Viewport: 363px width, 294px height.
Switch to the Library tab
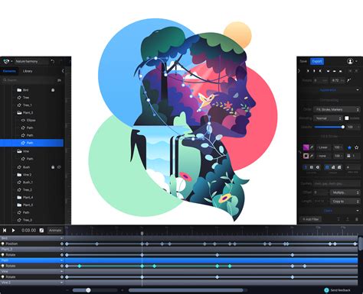pyautogui.click(x=28, y=71)
